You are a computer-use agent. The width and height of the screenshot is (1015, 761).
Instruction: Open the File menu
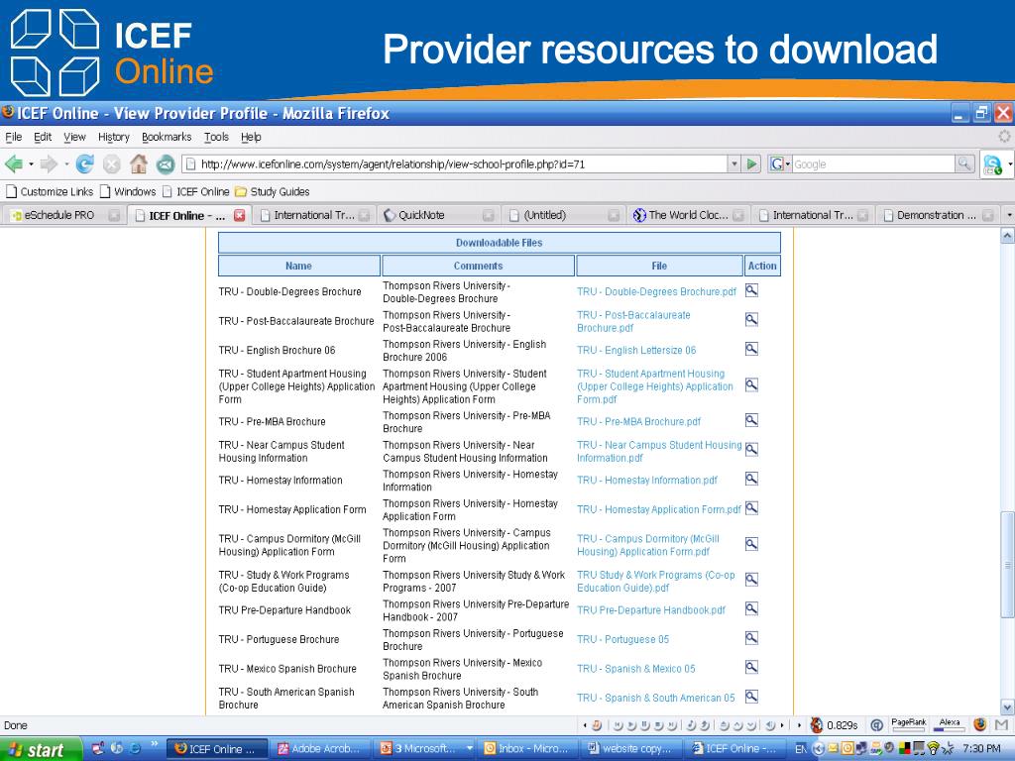click(x=14, y=137)
